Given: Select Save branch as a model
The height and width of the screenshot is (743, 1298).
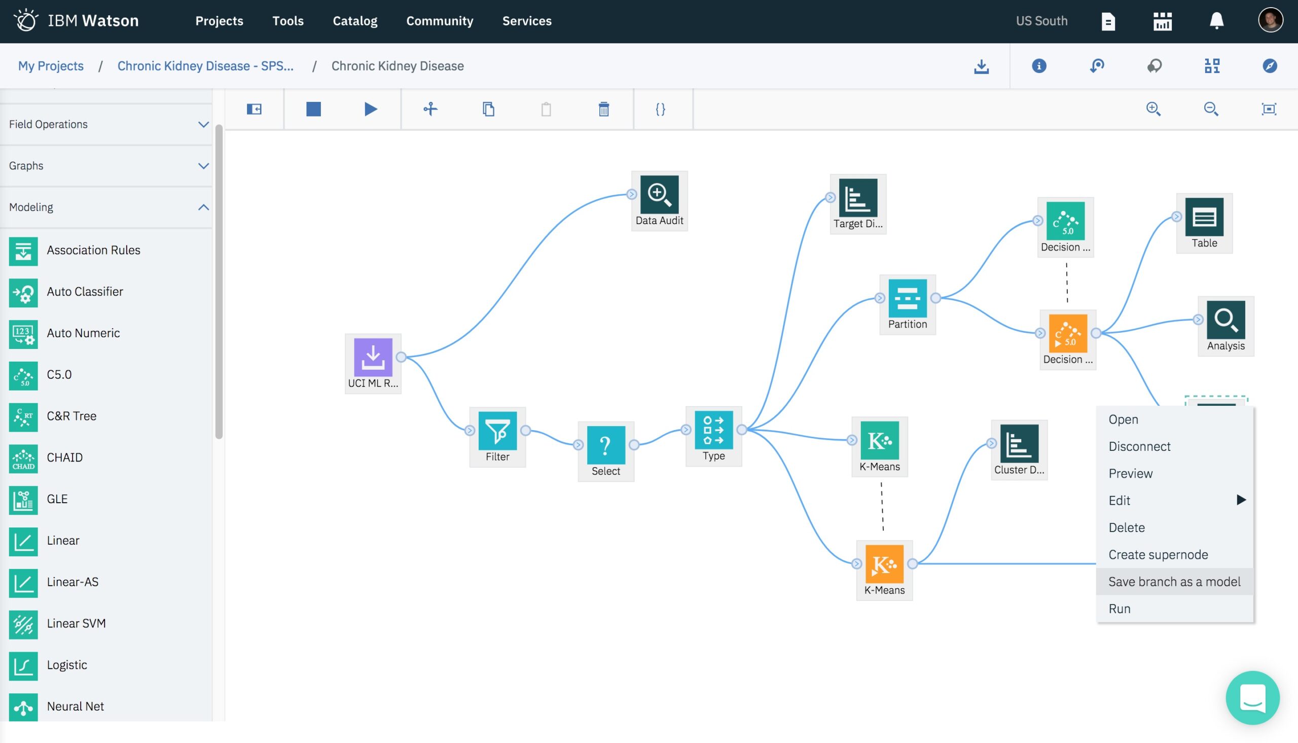Looking at the screenshot, I should pos(1174,582).
